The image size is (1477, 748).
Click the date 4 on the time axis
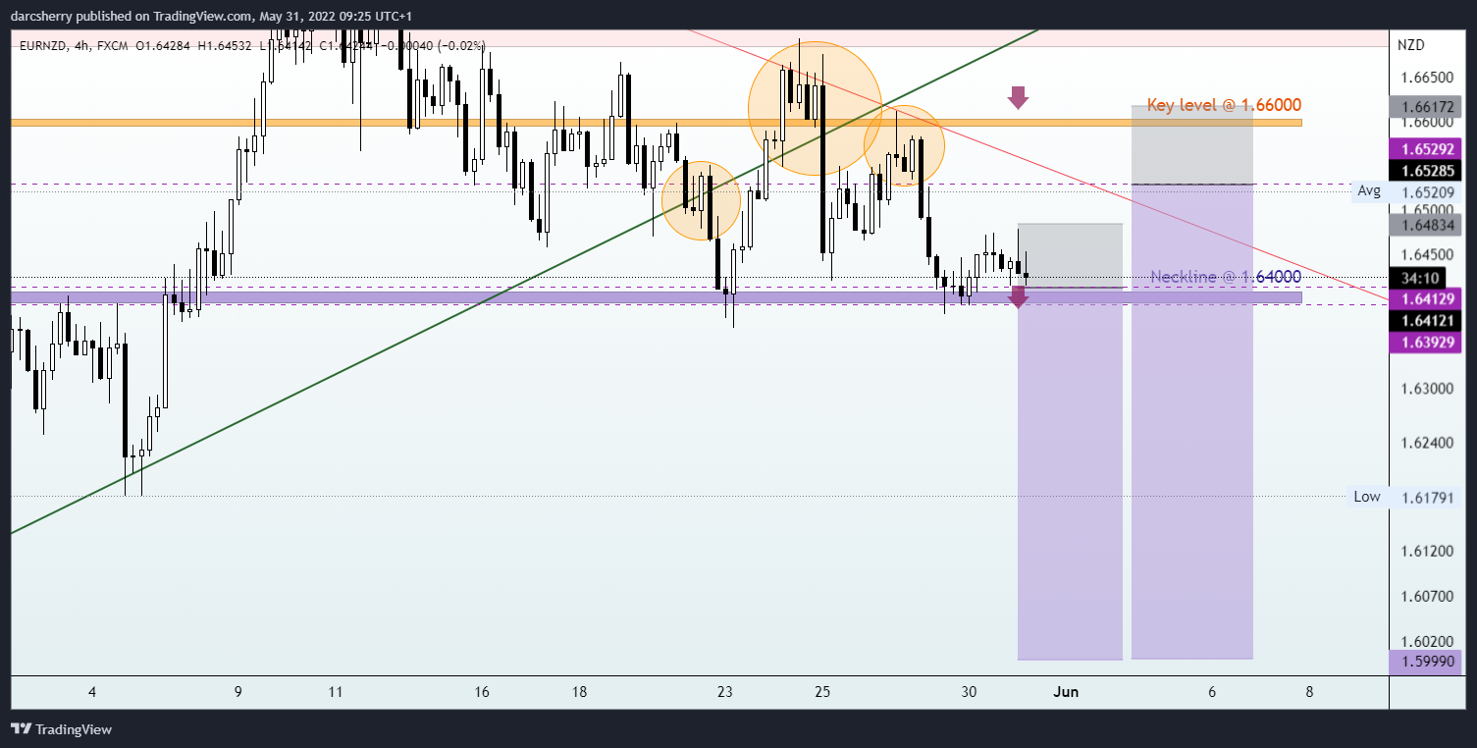coord(92,692)
